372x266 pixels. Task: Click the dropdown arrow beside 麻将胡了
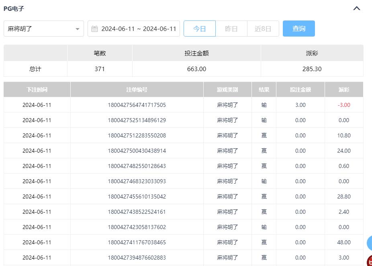tap(77, 29)
